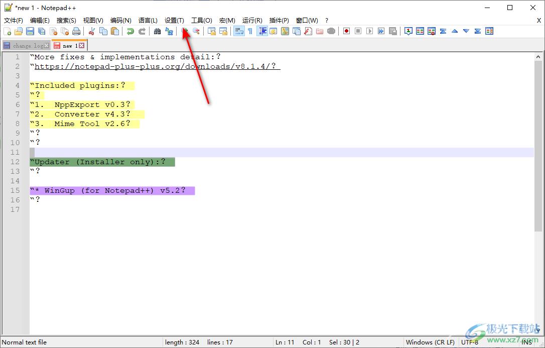
Task: Open the User Defined Language dialog icon
Action: [x=273, y=31]
